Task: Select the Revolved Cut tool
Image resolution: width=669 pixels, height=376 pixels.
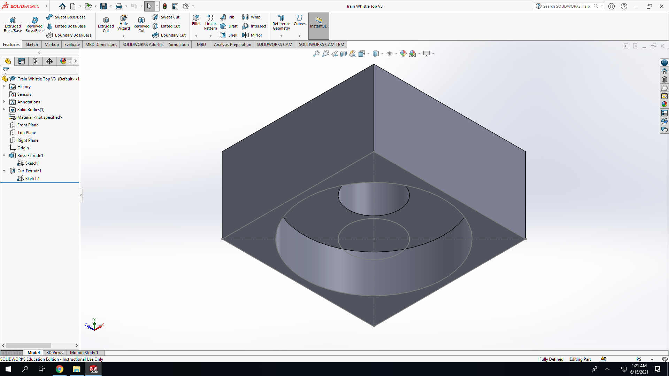Action: 141,24
